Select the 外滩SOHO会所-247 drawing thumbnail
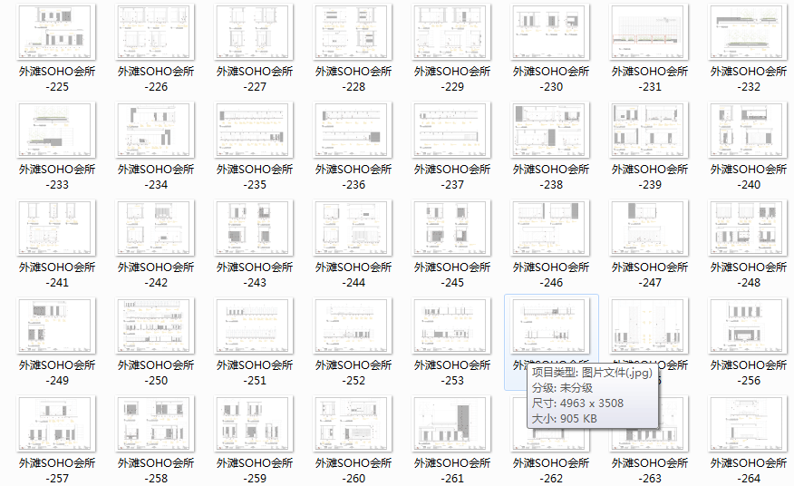This screenshot has width=794, height=486. 650,228
